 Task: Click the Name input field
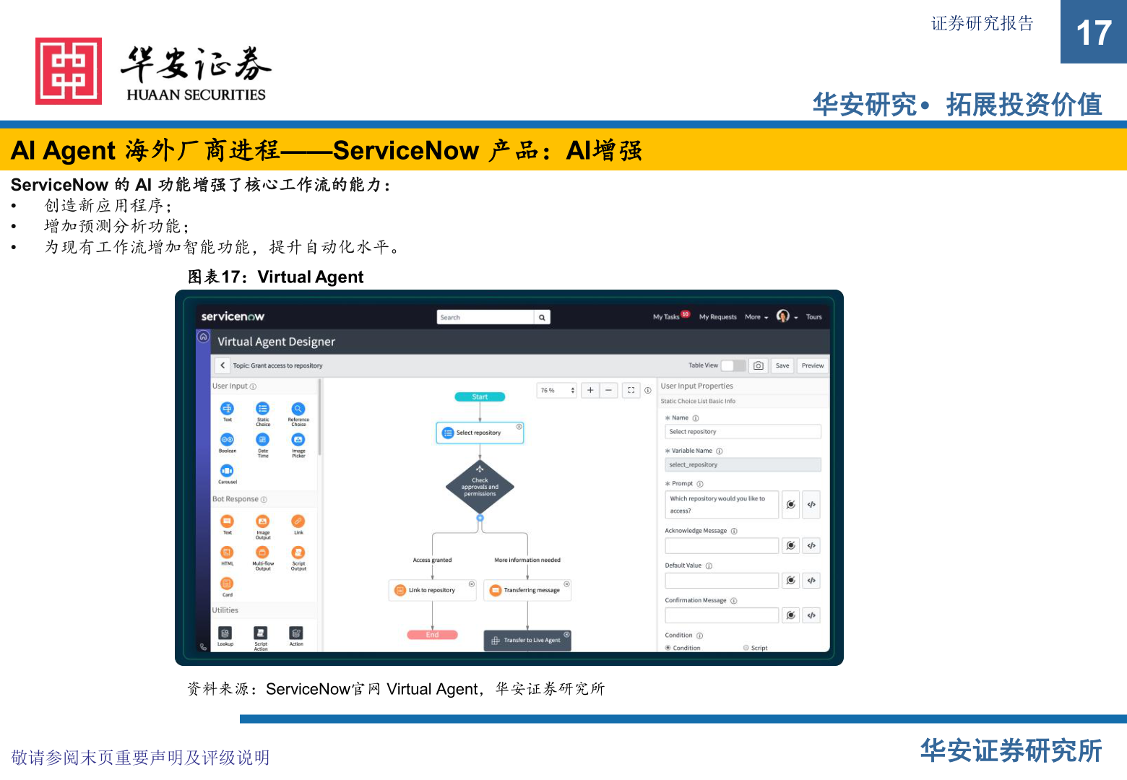point(743,432)
